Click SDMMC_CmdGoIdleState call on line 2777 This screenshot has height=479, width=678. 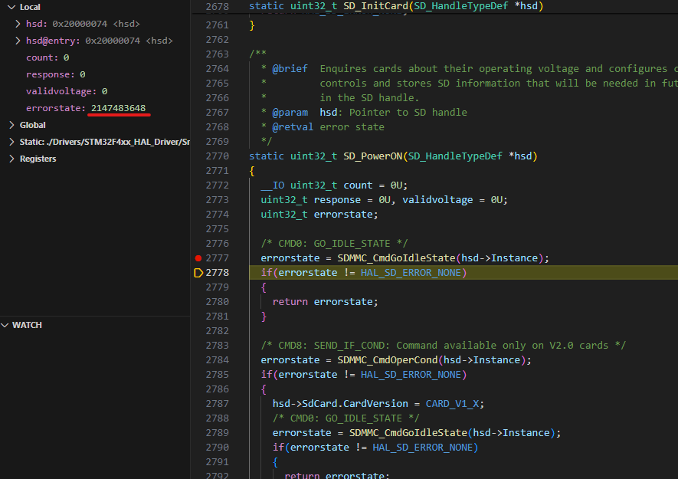[396, 258]
